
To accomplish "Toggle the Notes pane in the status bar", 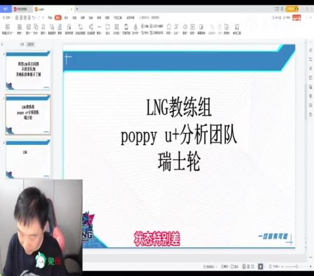I will click(x=224, y=267).
